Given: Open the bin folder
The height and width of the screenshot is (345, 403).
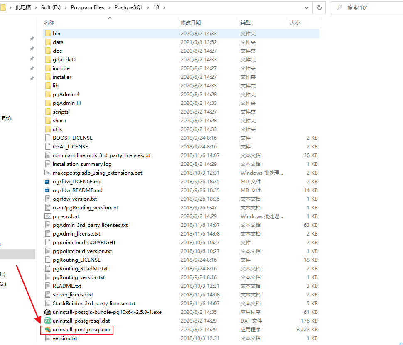Looking at the screenshot, I should click(x=57, y=33).
